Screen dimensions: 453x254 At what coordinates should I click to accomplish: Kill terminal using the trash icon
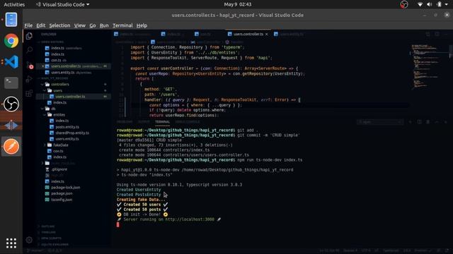point(428,122)
